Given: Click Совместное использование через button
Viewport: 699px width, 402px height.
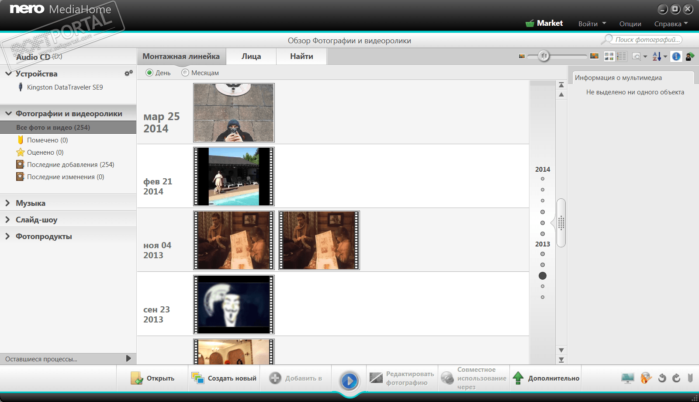Looking at the screenshot, I should (474, 378).
